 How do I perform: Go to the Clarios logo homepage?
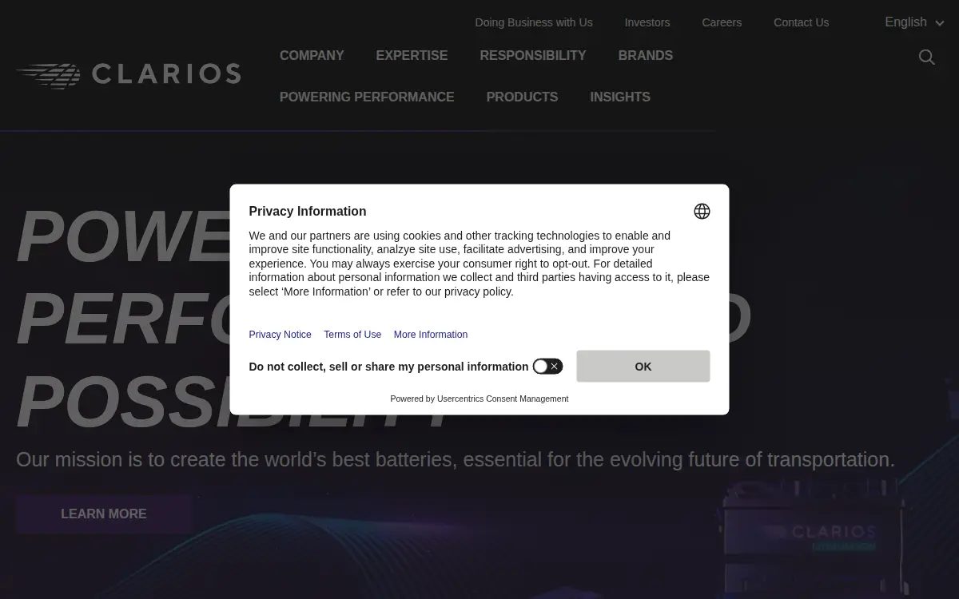pos(129,74)
